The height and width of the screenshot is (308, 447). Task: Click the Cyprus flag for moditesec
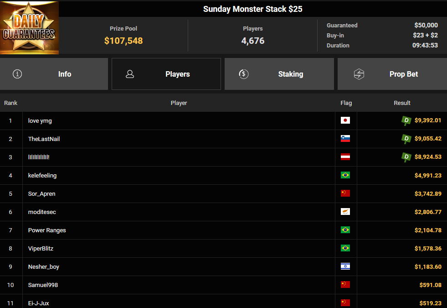(345, 212)
